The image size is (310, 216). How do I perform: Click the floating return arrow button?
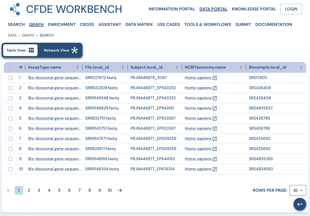pos(300,204)
